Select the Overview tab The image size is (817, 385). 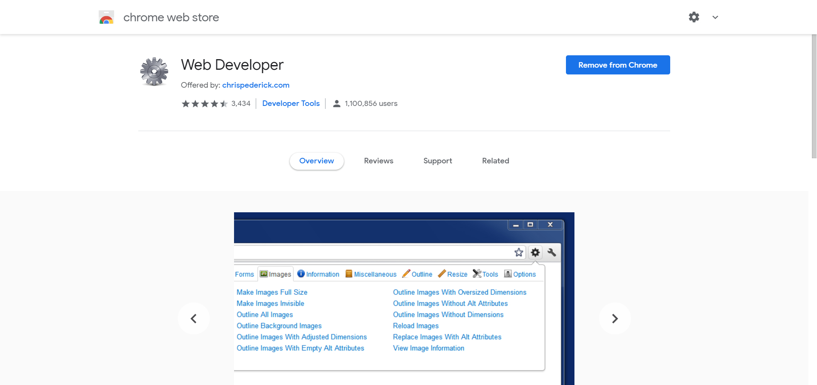click(317, 161)
